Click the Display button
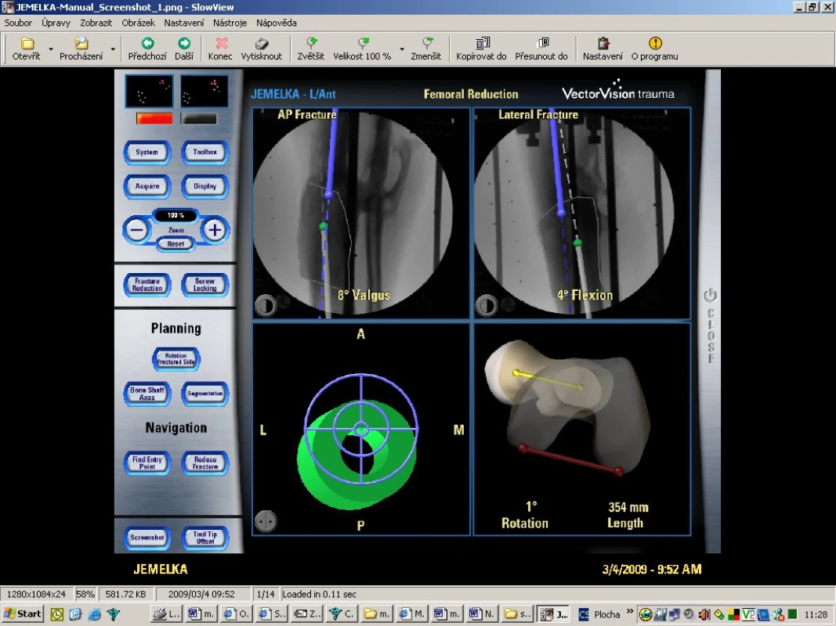The width and height of the screenshot is (836, 626). [205, 186]
